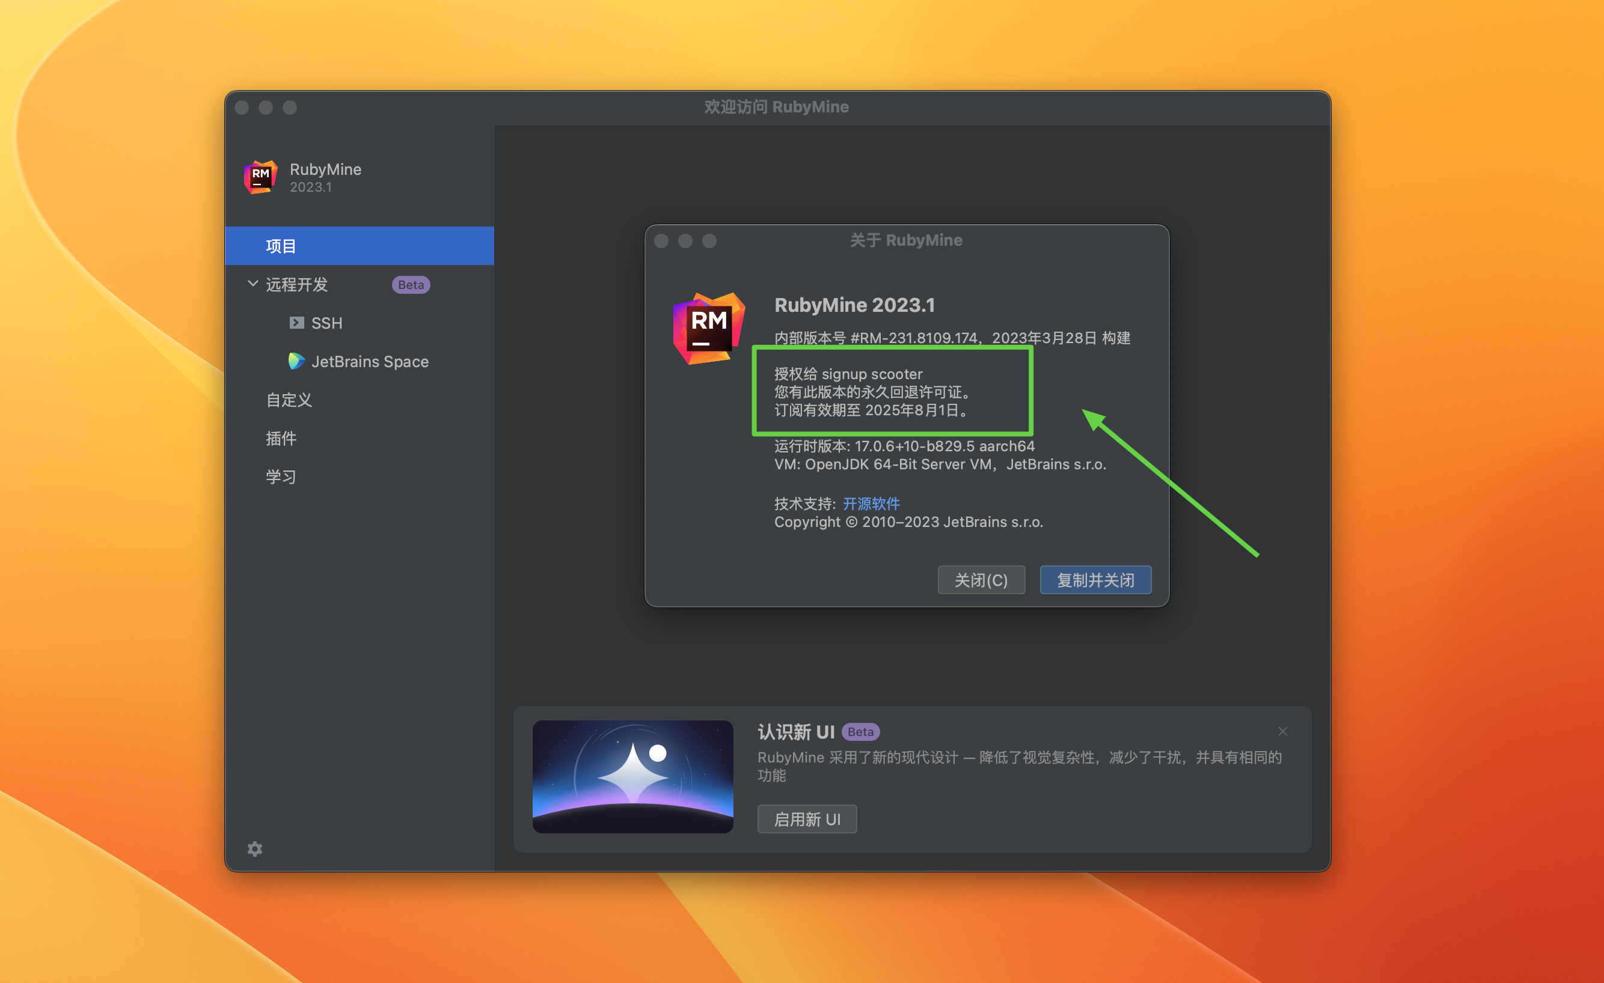Open the 自定义 section

pos(289,400)
